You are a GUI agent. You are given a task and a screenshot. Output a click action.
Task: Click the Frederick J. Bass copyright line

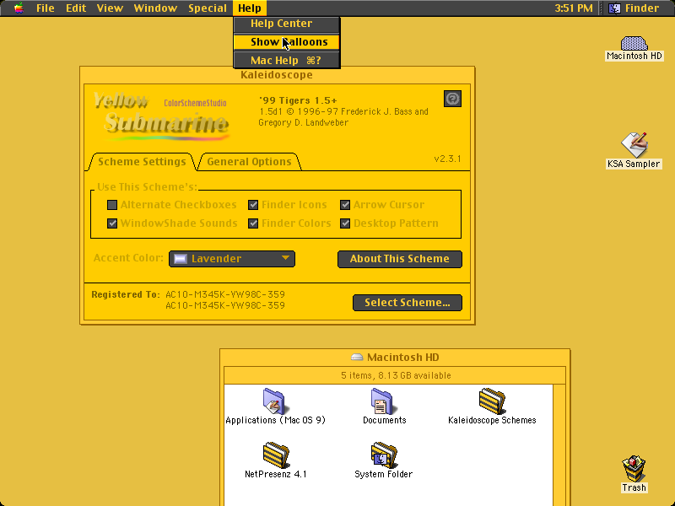(x=343, y=112)
